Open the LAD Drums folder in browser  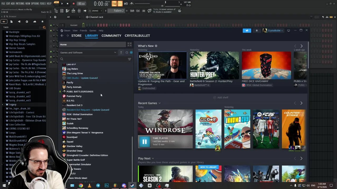point(15,88)
